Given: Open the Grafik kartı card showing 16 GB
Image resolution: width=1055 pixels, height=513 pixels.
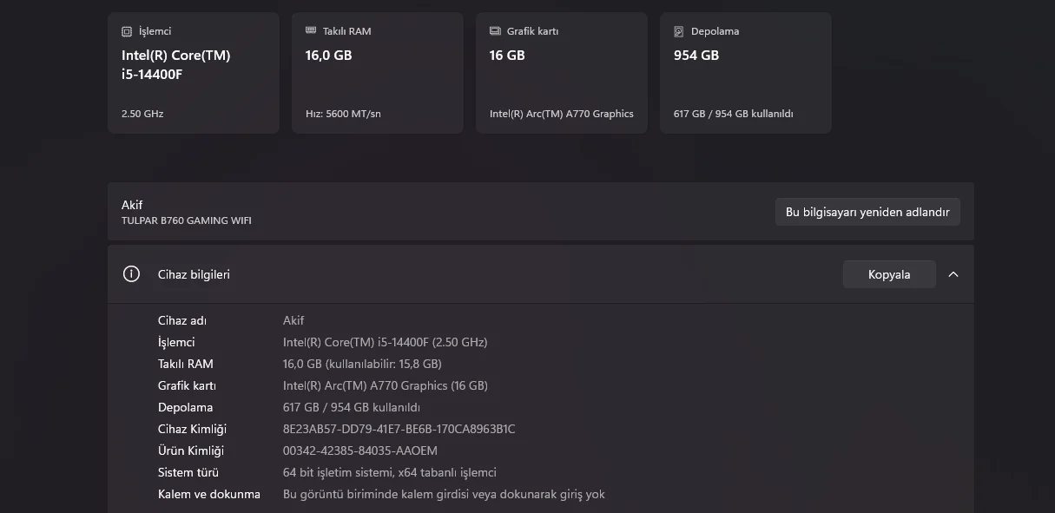Looking at the screenshot, I should [562, 73].
